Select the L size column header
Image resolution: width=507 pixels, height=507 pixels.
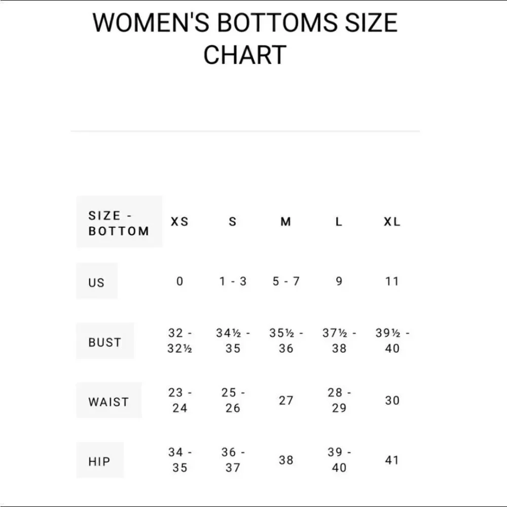pos(339,222)
